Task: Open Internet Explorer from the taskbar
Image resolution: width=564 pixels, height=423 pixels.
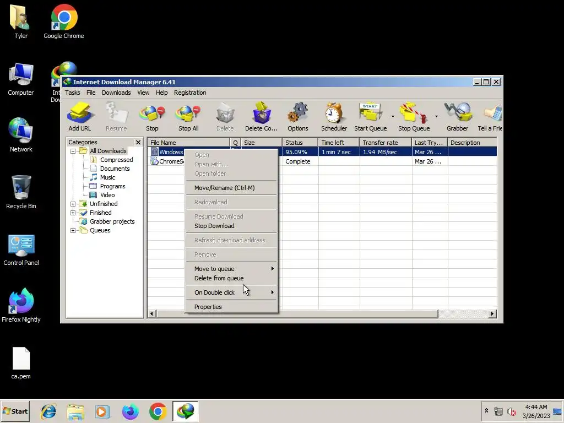Action: (48, 411)
